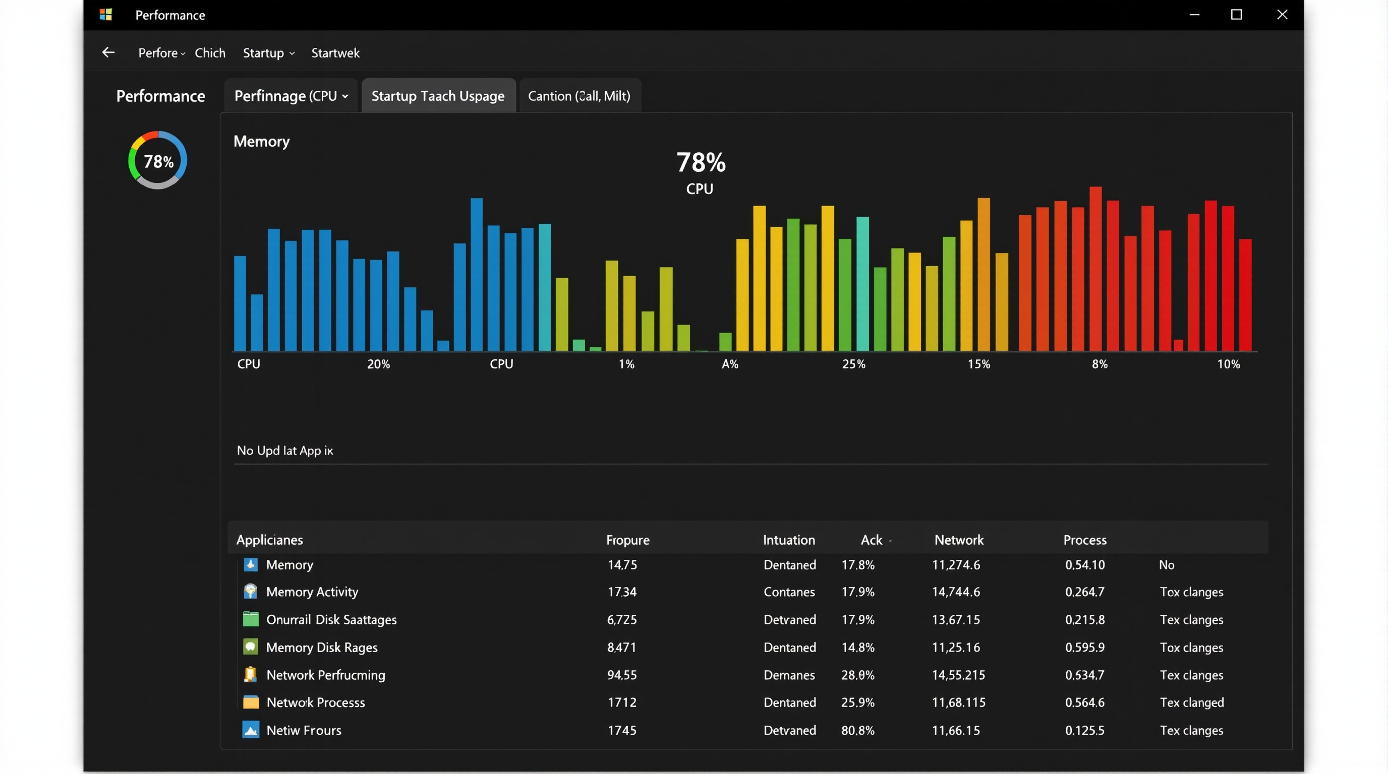1388x774 pixels.
Task: Expand the Startup menu chevron
Action: click(291, 53)
